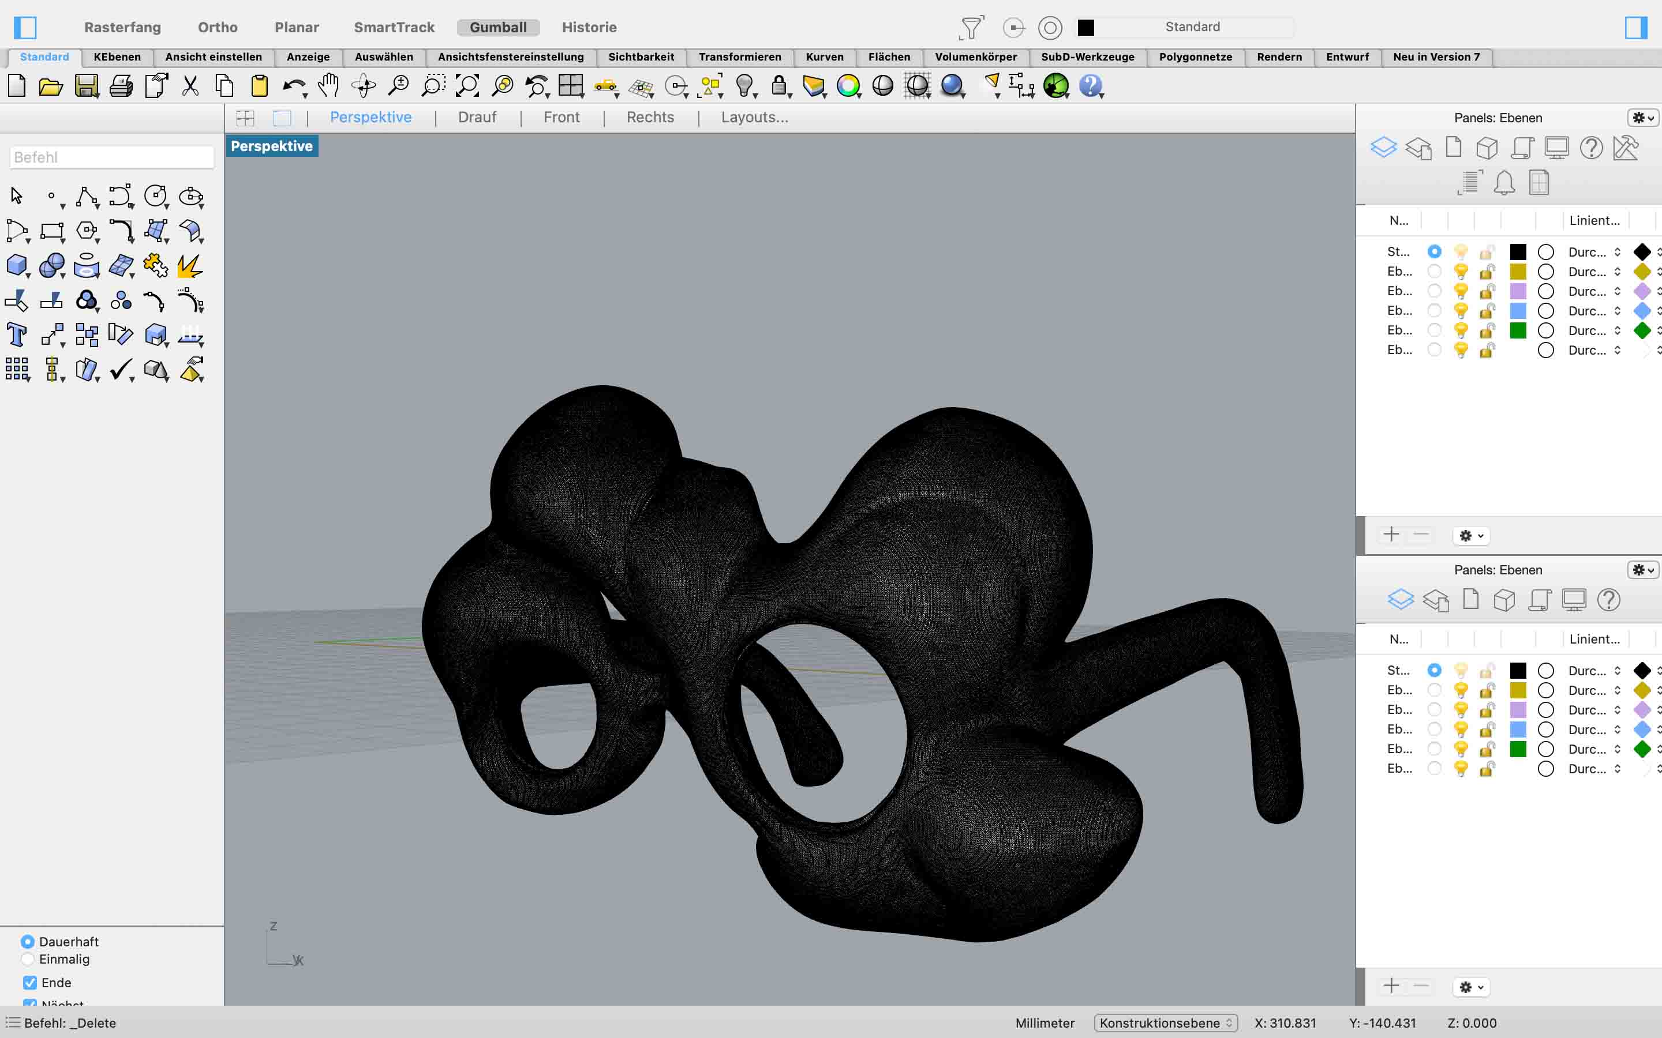Click the Undo arrow icon
Image resolution: width=1662 pixels, height=1038 pixels.
tap(293, 86)
